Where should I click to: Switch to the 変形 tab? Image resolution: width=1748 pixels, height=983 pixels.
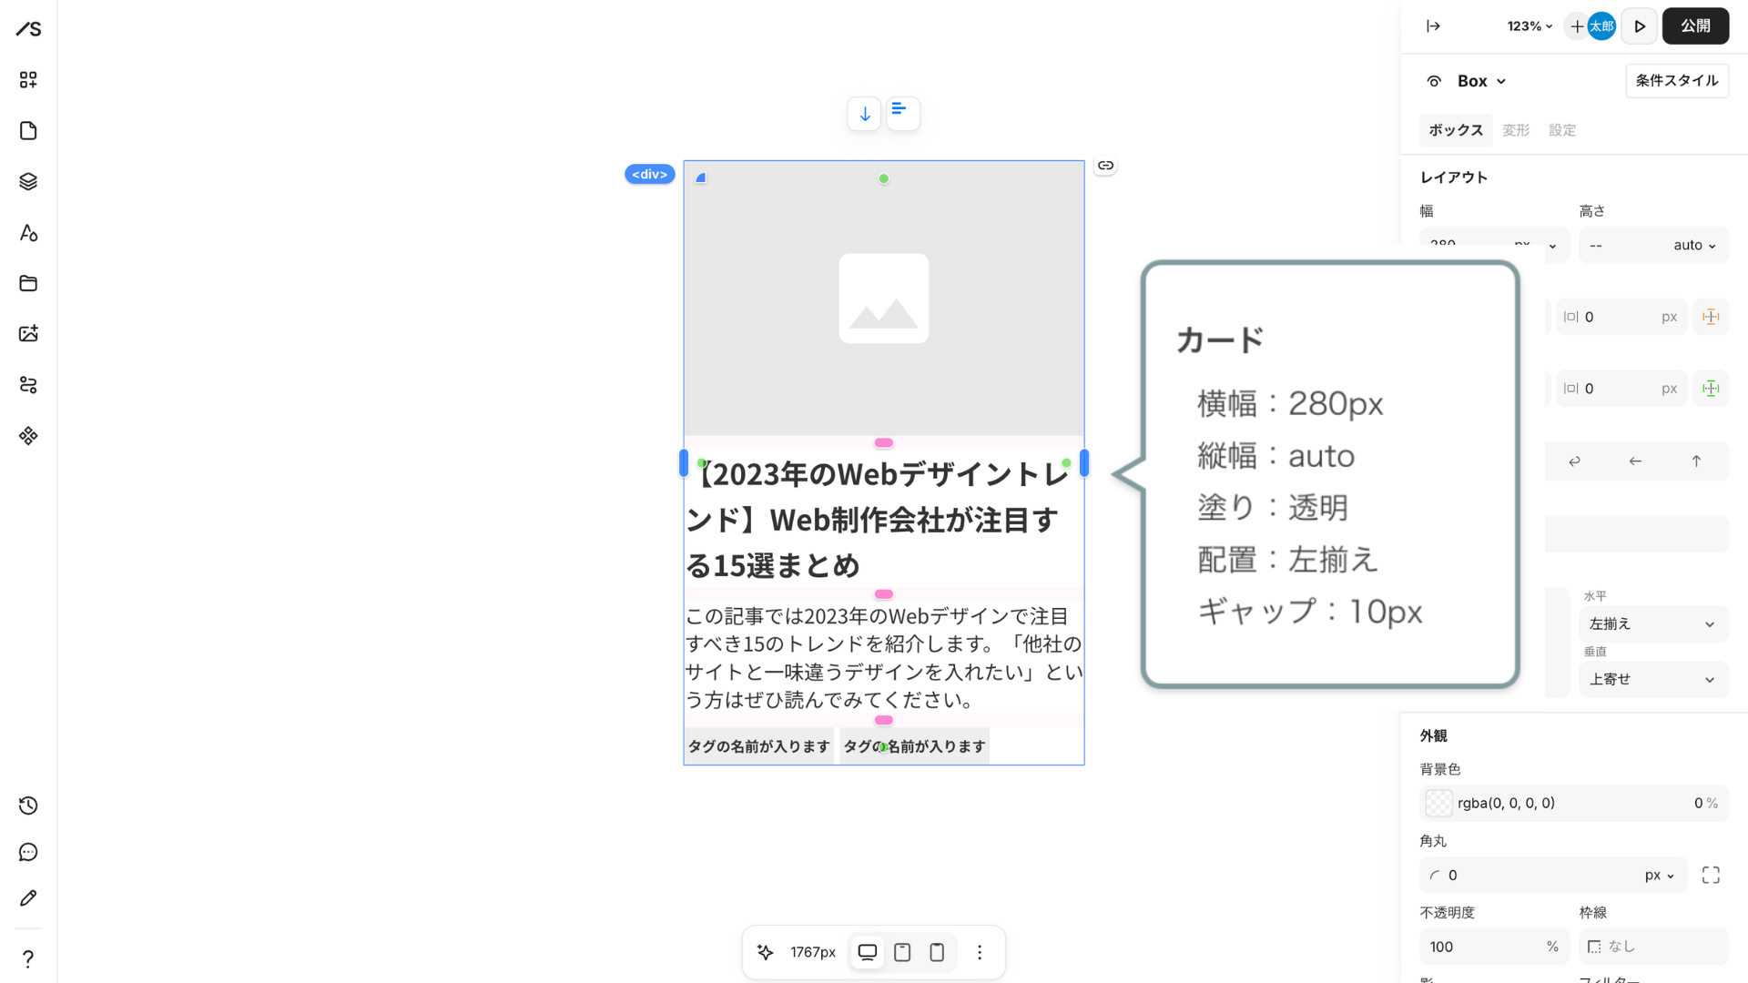(x=1515, y=130)
